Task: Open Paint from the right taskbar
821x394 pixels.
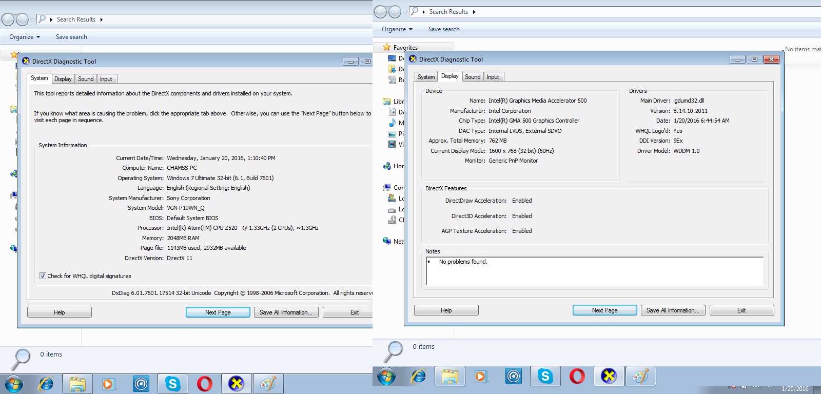Action: pos(640,377)
